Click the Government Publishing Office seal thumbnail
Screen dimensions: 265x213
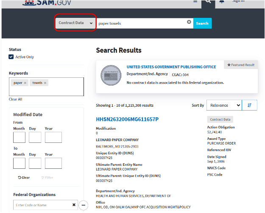tap(111, 75)
